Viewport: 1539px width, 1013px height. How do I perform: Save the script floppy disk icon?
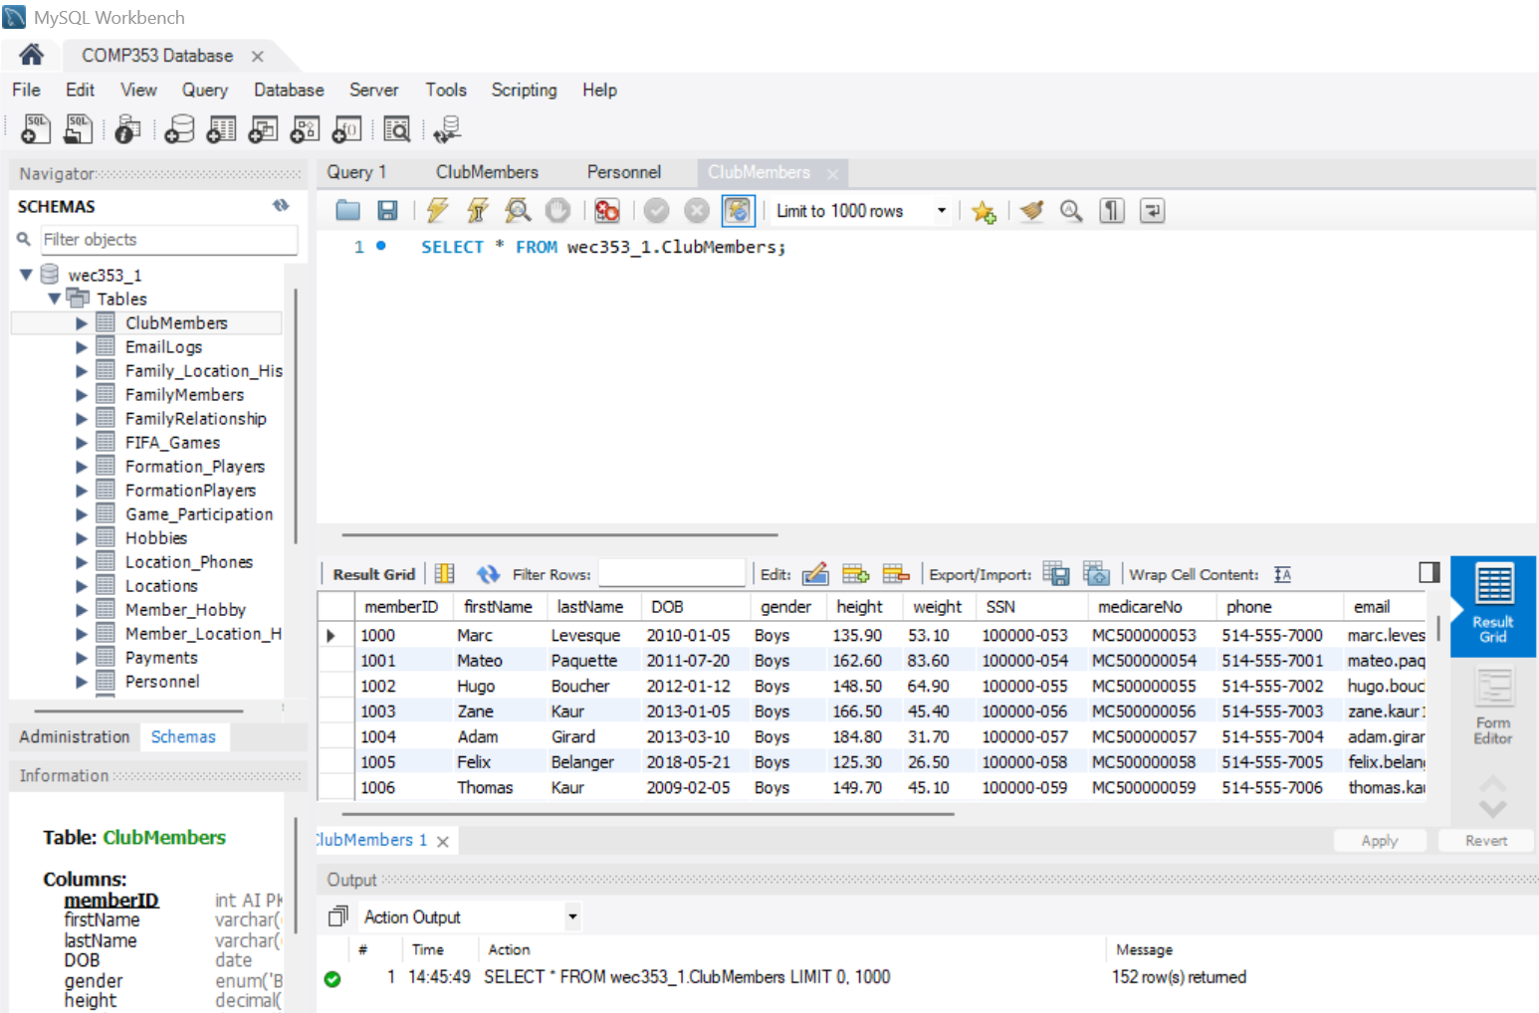click(x=387, y=210)
